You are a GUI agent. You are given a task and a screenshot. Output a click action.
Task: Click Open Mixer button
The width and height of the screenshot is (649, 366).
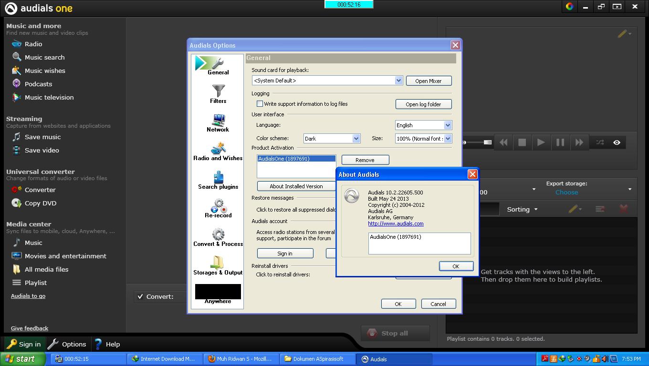coord(429,81)
